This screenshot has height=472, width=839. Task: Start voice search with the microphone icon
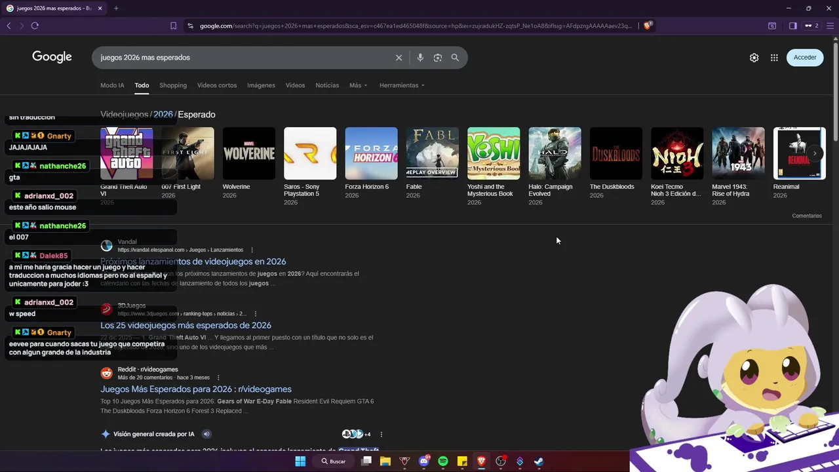(x=420, y=58)
